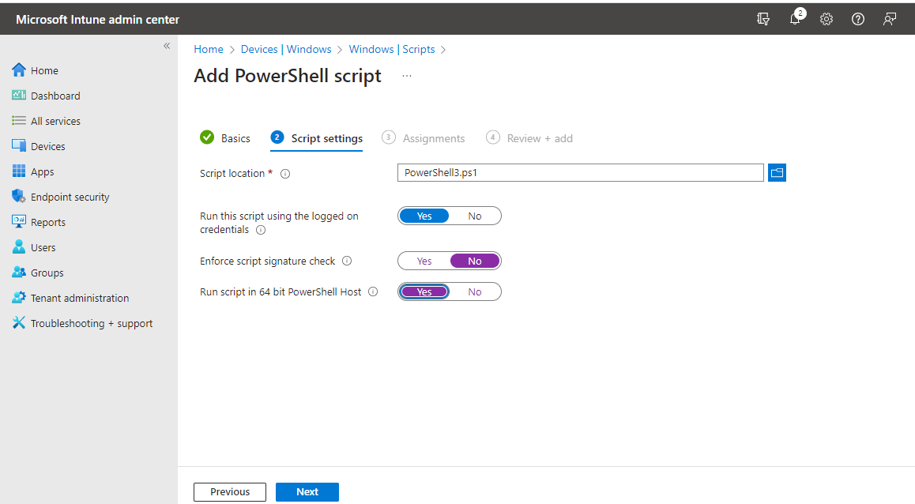This screenshot has width=915, height=504.
Task: Click the Windows | Scripts breadcrumb link
Action: click(392, 50)
